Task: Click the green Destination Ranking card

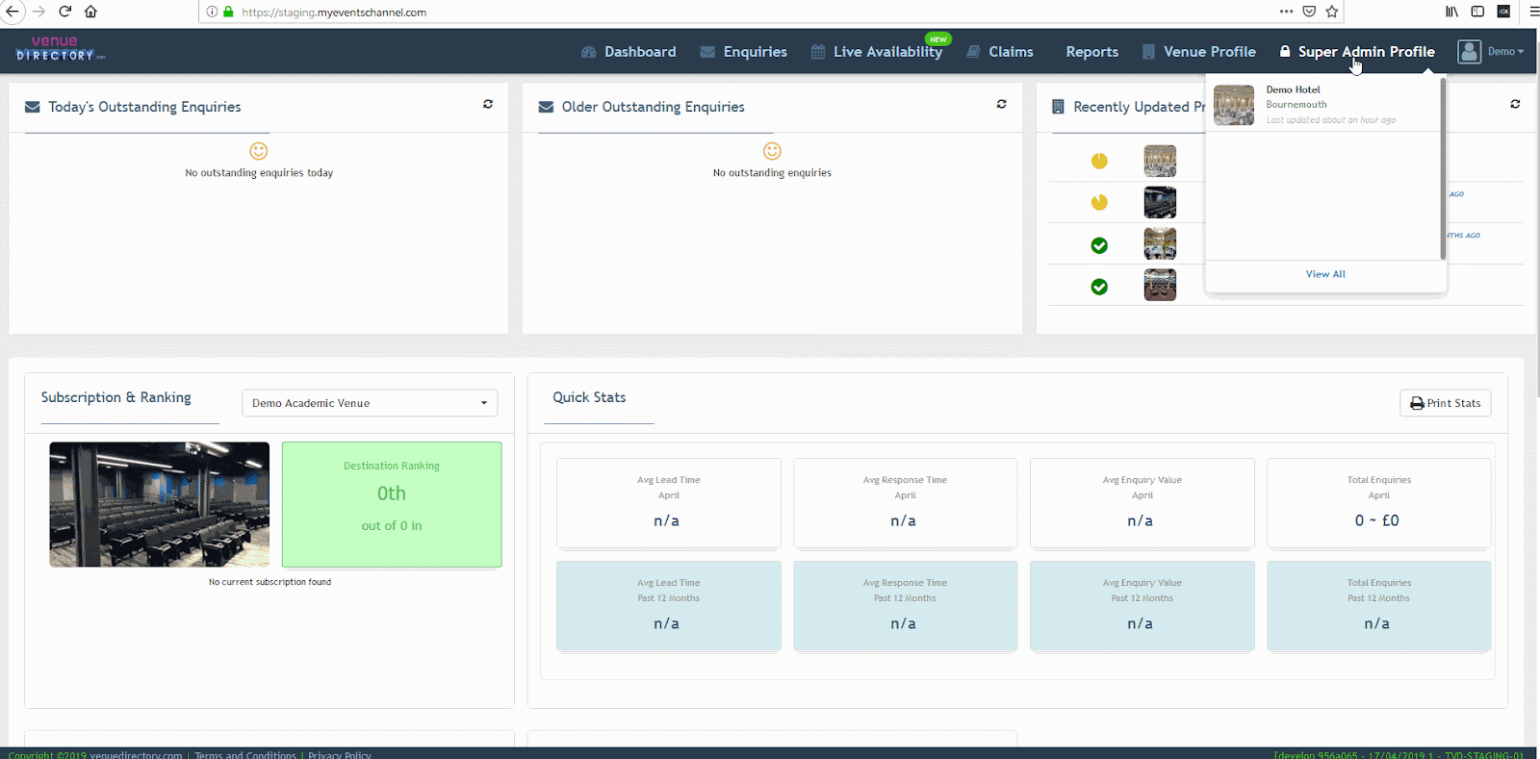Action: pos(392,504)
